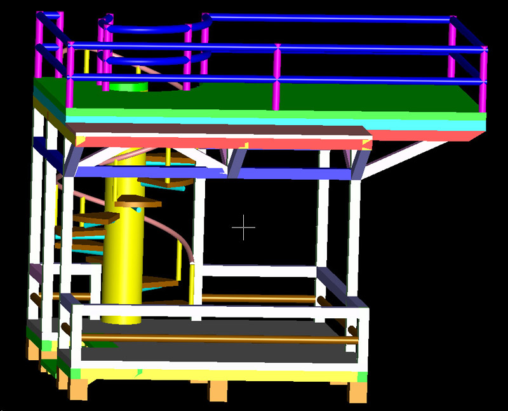
Task: Pick the brown stair tread nearest the column top
Action: (137, 201)
